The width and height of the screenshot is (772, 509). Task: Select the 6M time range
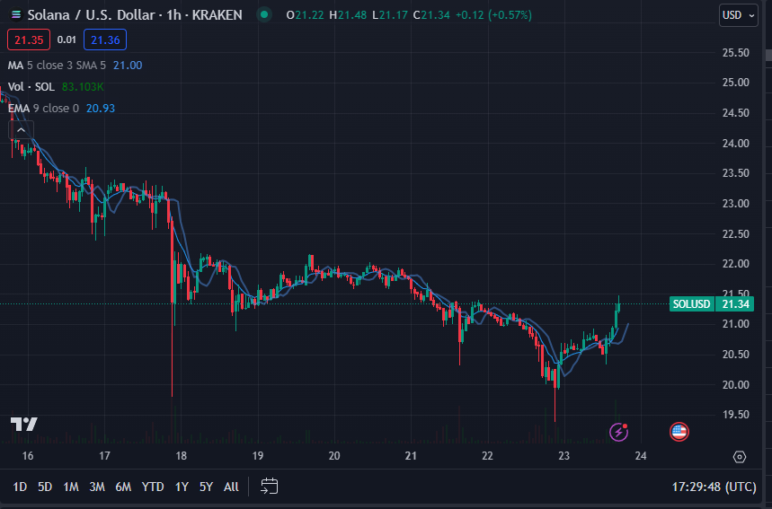123,487
